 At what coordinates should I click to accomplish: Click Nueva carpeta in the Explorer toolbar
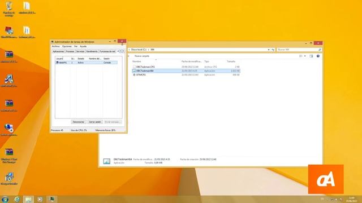pos(142,56)
